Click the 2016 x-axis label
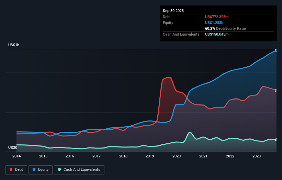 (x=70, y=156)
